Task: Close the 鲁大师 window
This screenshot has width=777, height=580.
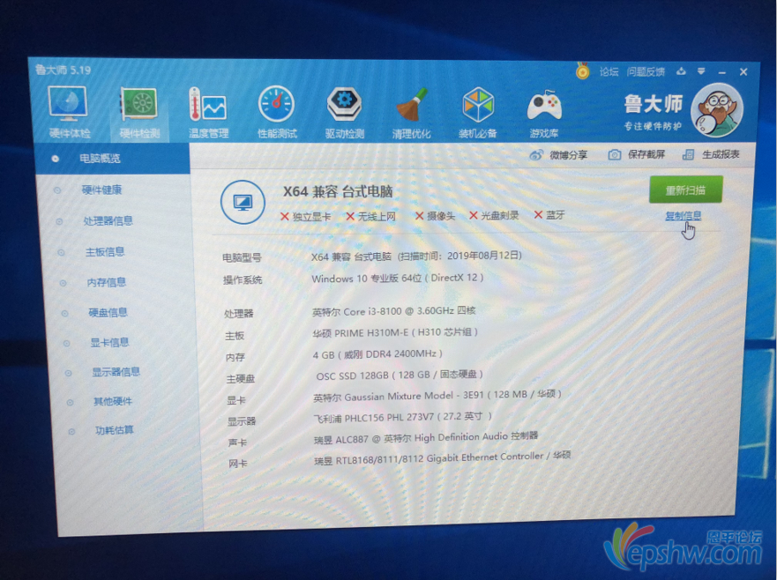Action: pos(743,72)
